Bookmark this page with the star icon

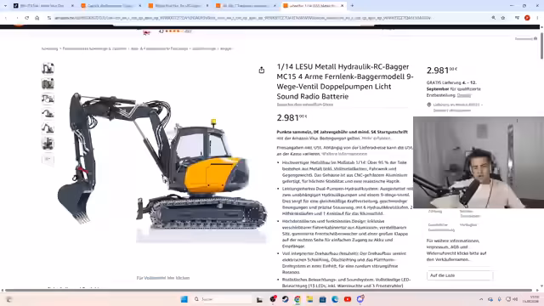[503, 18]
